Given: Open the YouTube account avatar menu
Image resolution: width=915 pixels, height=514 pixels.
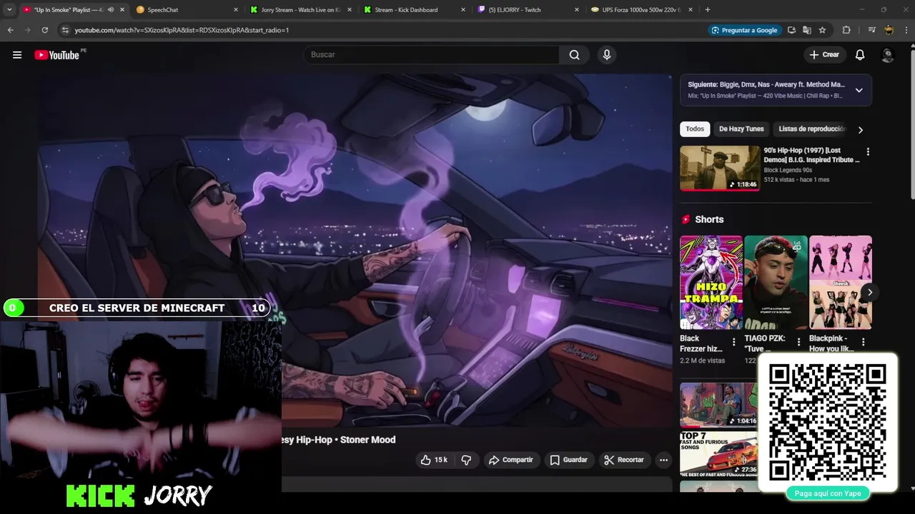Looking at the screenshot, I should 888,55.
